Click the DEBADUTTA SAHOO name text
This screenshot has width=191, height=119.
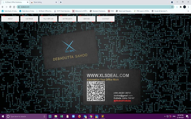click(70, 57)
